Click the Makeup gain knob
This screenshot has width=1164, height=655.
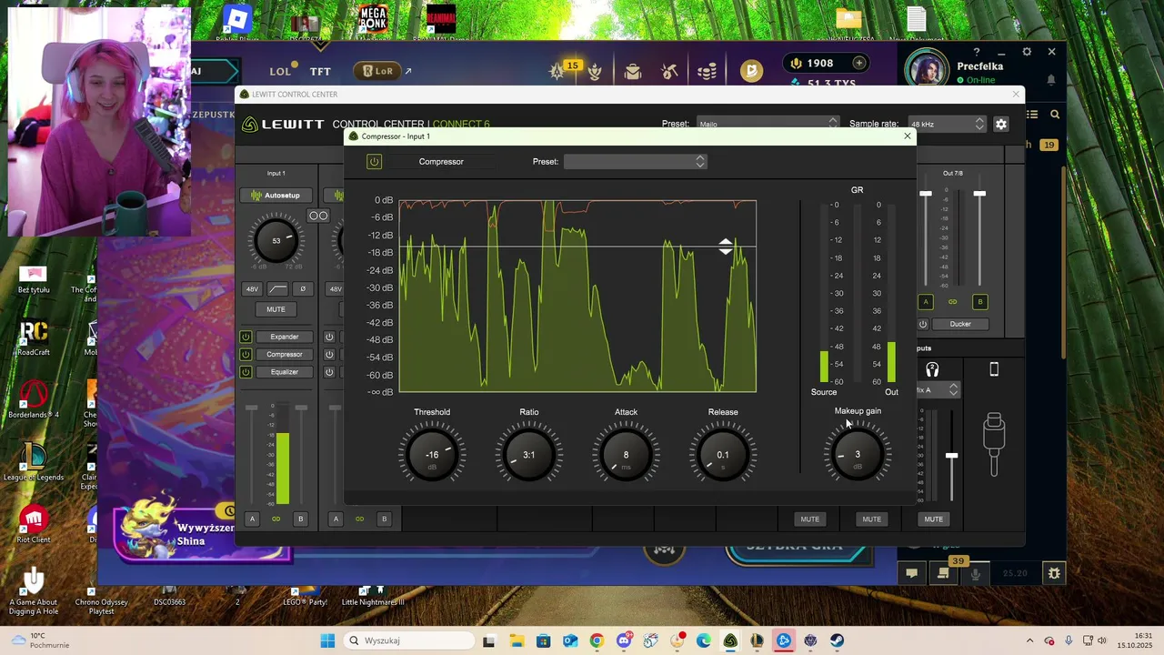click(x=858, y=454)
